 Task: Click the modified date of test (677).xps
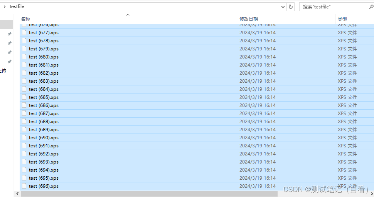[258, 33]
